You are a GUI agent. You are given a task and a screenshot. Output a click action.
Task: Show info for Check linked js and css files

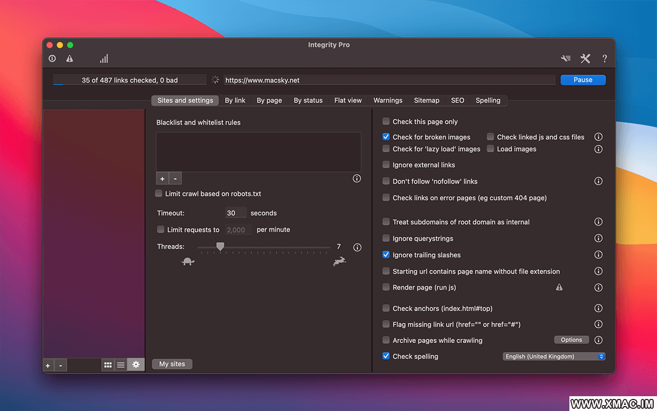tap(598, 137)
